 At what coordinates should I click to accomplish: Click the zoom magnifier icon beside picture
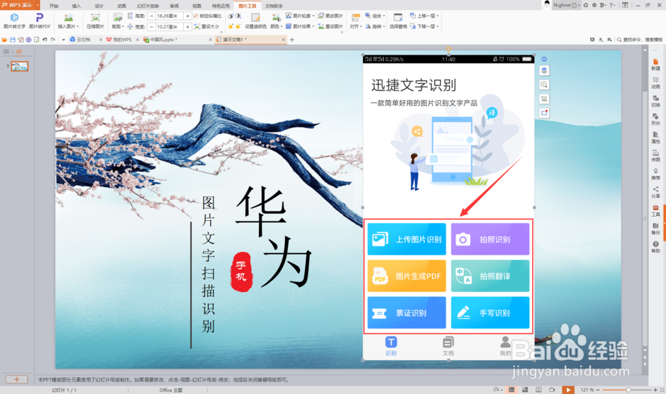click(544, 85)
